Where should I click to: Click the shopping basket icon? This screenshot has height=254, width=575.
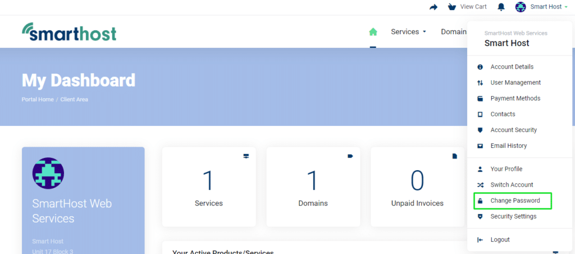point(452,7)
